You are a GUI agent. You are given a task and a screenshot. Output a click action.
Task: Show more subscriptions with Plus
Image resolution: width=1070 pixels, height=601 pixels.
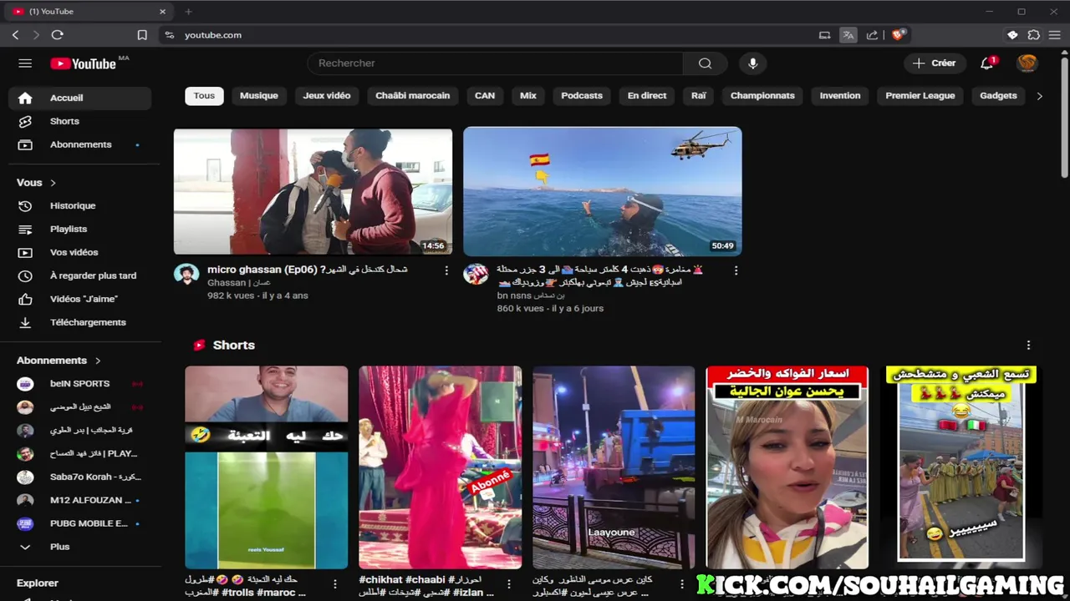point(79,547)
